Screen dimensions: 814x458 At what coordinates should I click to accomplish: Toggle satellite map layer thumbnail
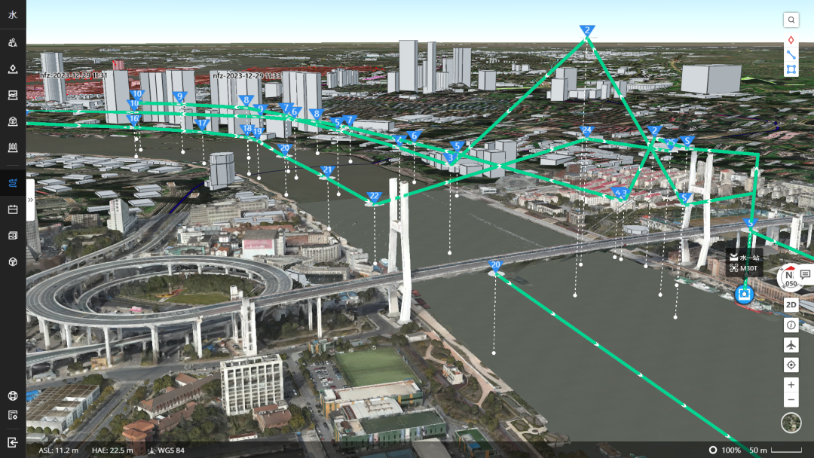[791, 423]
